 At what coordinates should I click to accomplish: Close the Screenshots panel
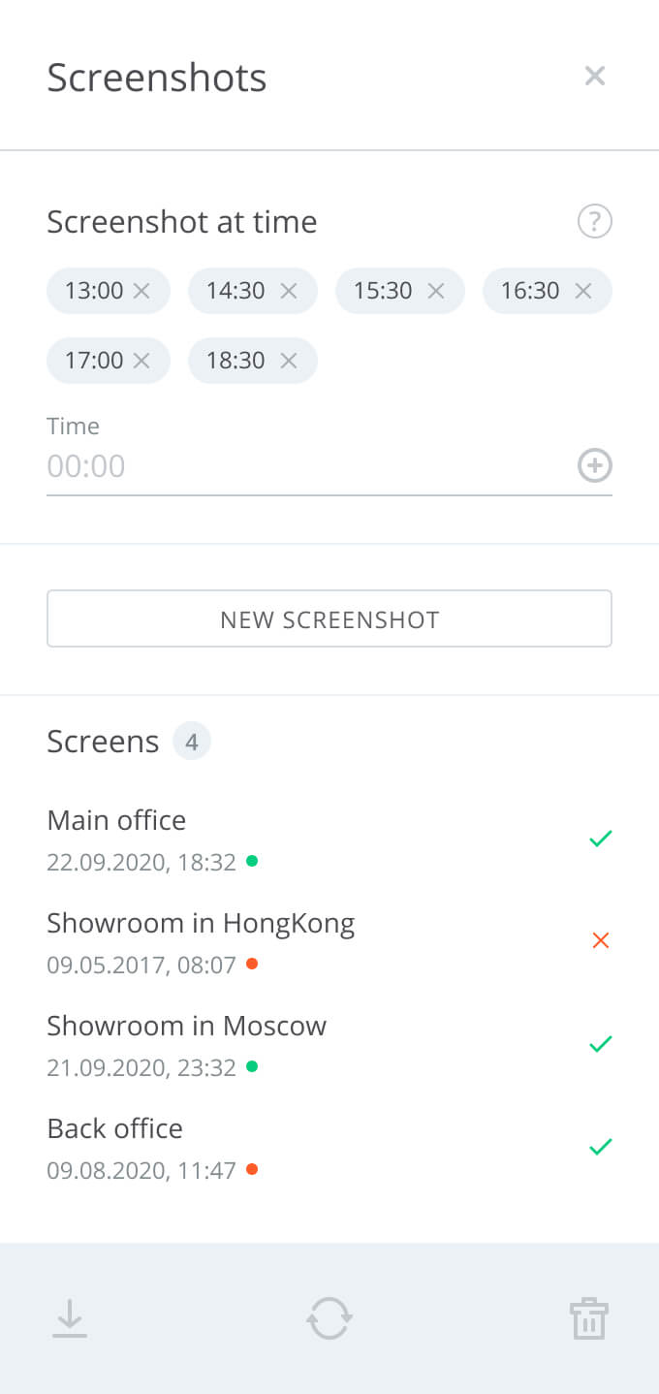[x=594, y=76]
